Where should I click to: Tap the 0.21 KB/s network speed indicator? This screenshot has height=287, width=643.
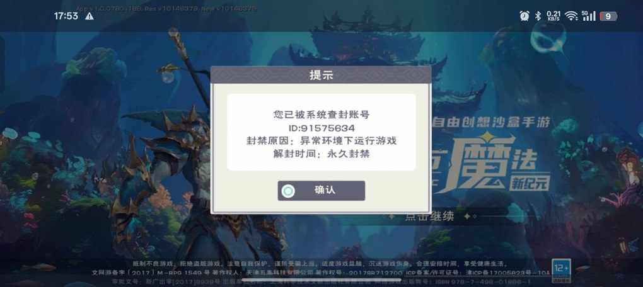point(553,16)
